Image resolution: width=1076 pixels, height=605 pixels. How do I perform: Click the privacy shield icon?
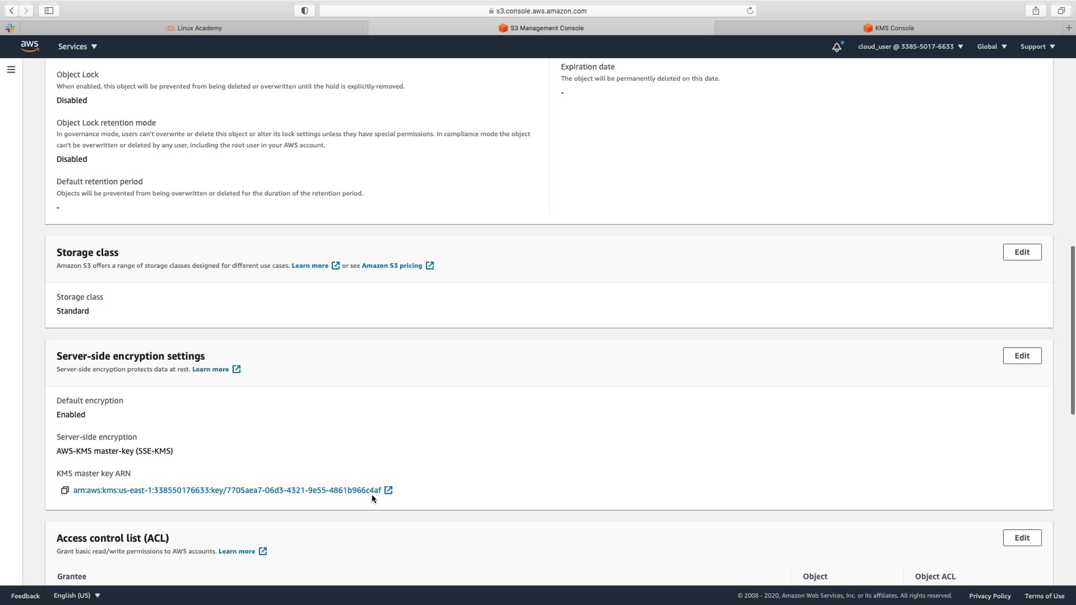(304, 10)
